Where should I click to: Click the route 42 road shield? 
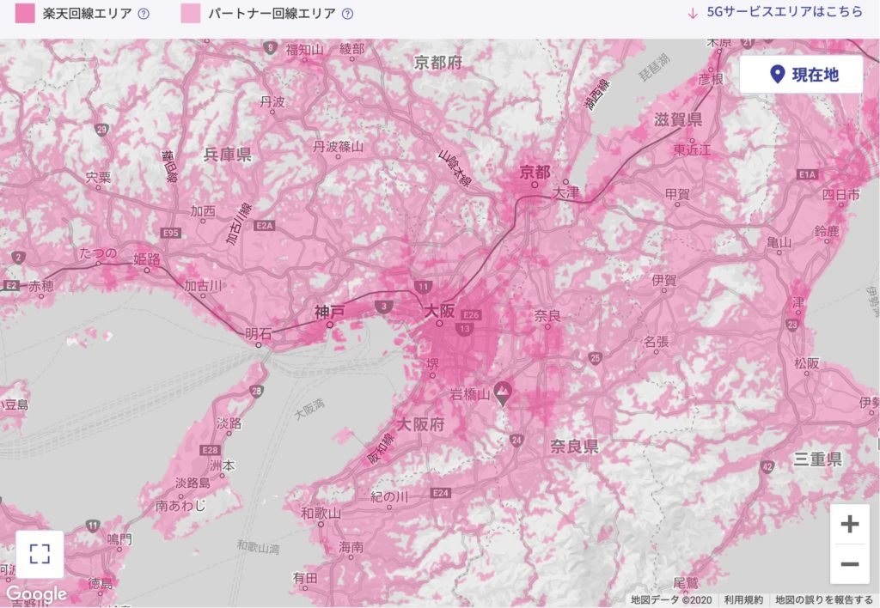(x=767, y=466)
